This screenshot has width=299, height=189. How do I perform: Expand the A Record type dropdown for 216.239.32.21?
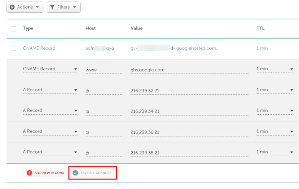(x=50, y=90)
